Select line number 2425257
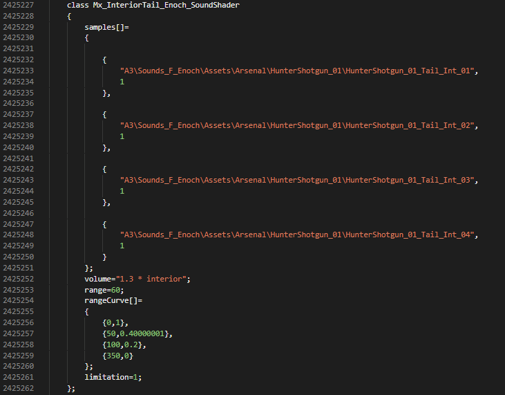The width and height of the screenshot is (505, 395). point(19,333)
